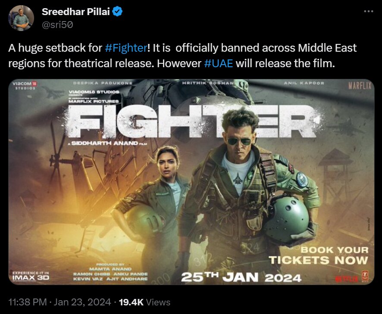
Task: Click the Viacom18 Studios logo on poster
Action: [25, 85]
